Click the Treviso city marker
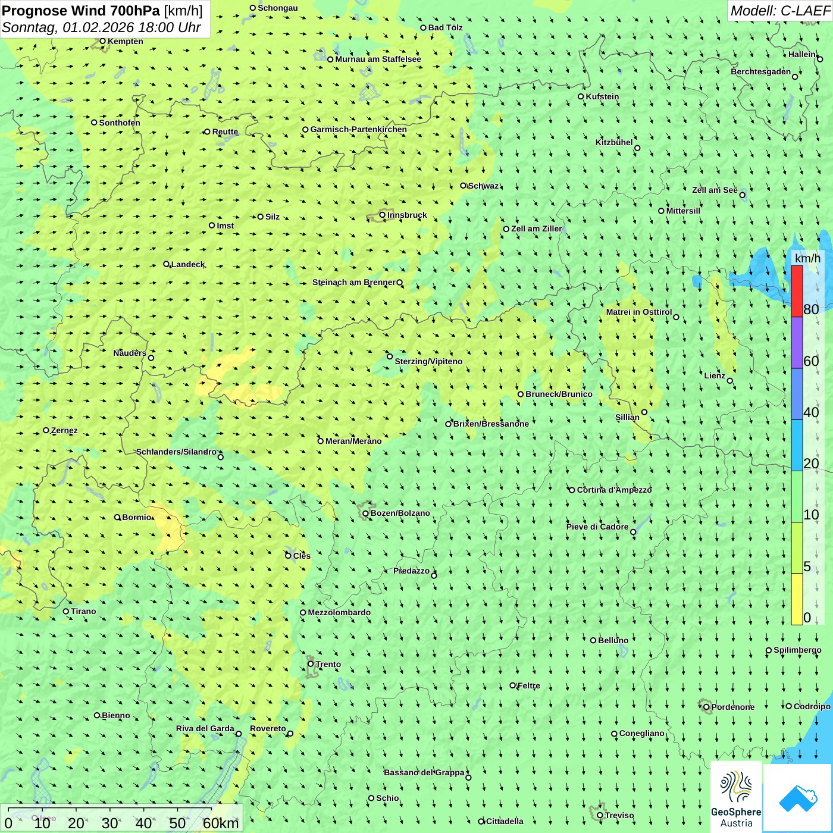 point(600,815)
